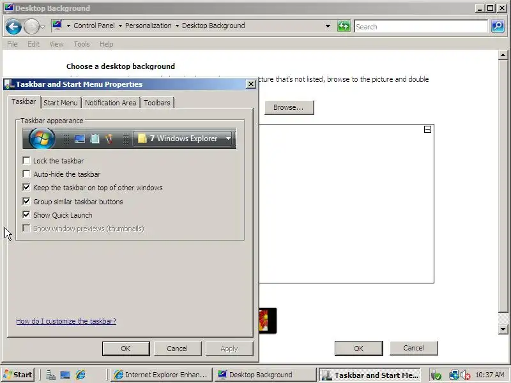Open the View menu
Screen dimensions: 511x383
pos(56,44)
